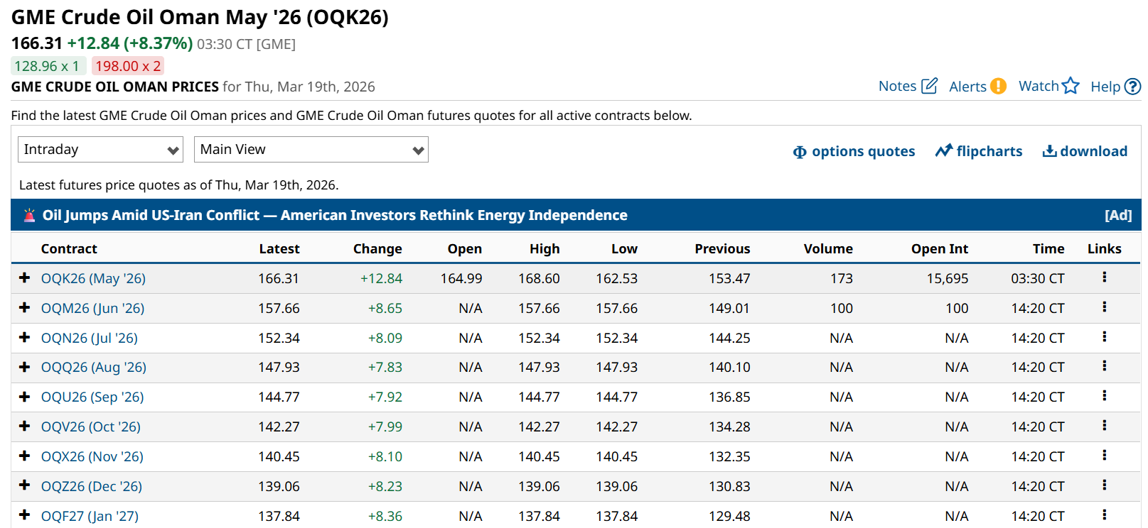Expand the OQK26 (May '26) row
The image size is (1148, 528).
(x=25, y=277)
